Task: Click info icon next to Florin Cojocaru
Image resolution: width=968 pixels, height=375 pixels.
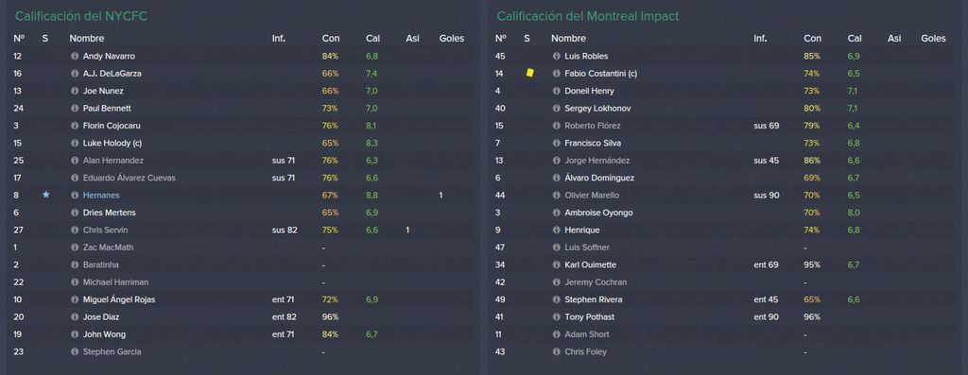Action: (75, 126)
